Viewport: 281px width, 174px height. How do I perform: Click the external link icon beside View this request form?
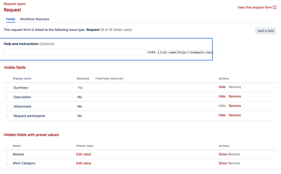275,7
